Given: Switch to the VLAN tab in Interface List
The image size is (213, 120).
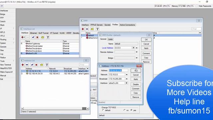Looking at the screenshot, I should click(62, 33).
